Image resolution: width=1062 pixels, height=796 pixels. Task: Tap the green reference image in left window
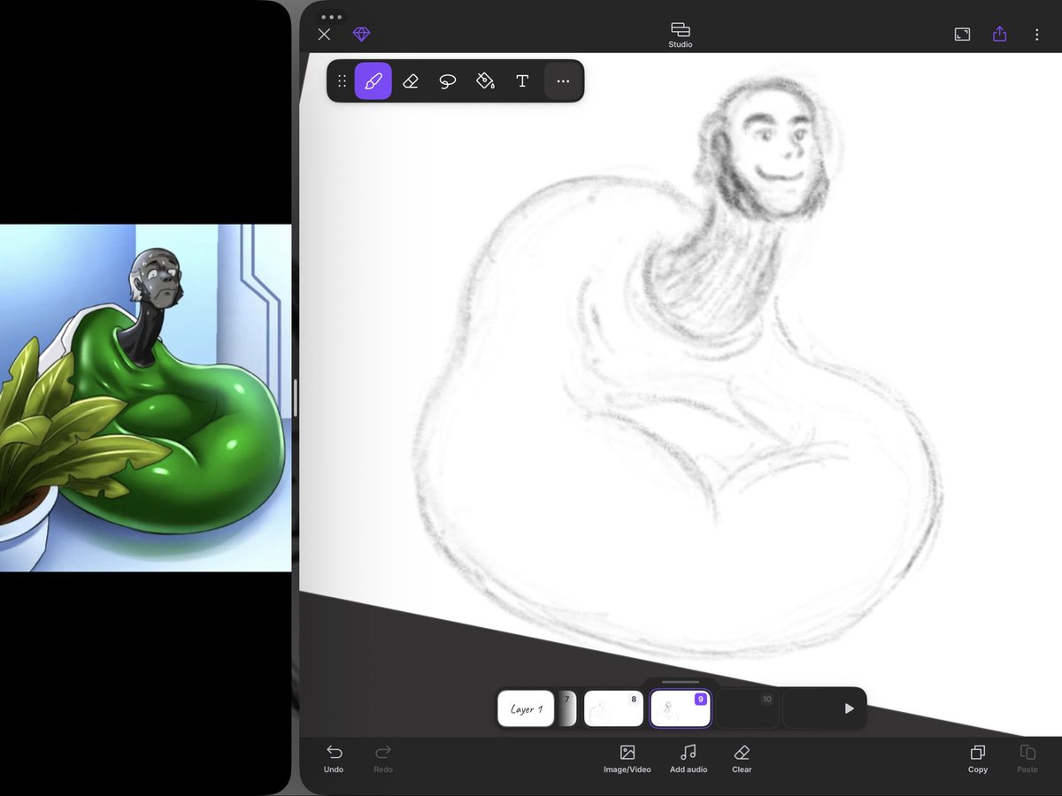point(145,398)
